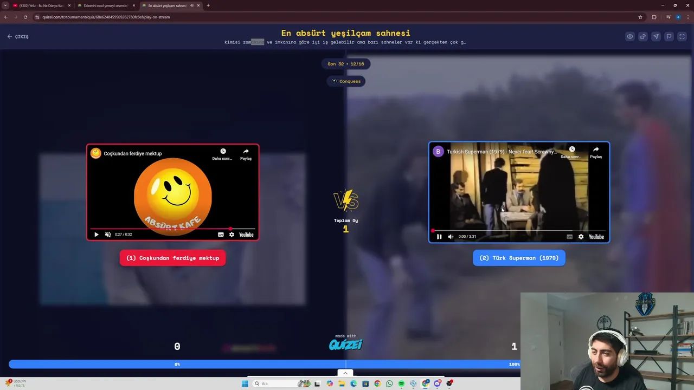Screen dimensions: 694x390
Task: Go back in browser history
Action: pyautogui.click(x=6, y=17)
